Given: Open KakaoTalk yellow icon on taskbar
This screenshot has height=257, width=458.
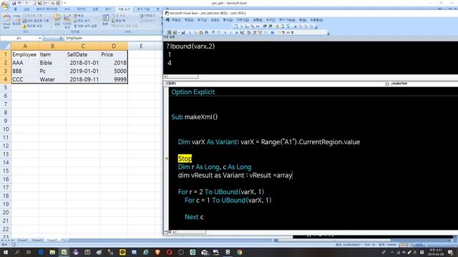Looking at the screenshot, I should (x=122, y=252).
